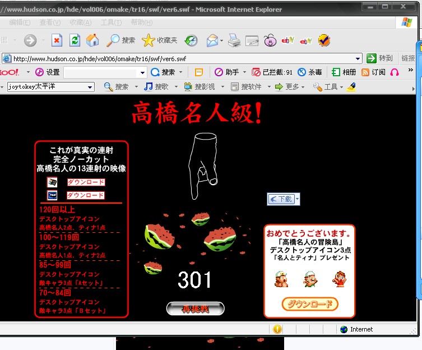422x350 pixels.
Task: Click the orange ダウンロード prize button
Action: coord(310,304)
